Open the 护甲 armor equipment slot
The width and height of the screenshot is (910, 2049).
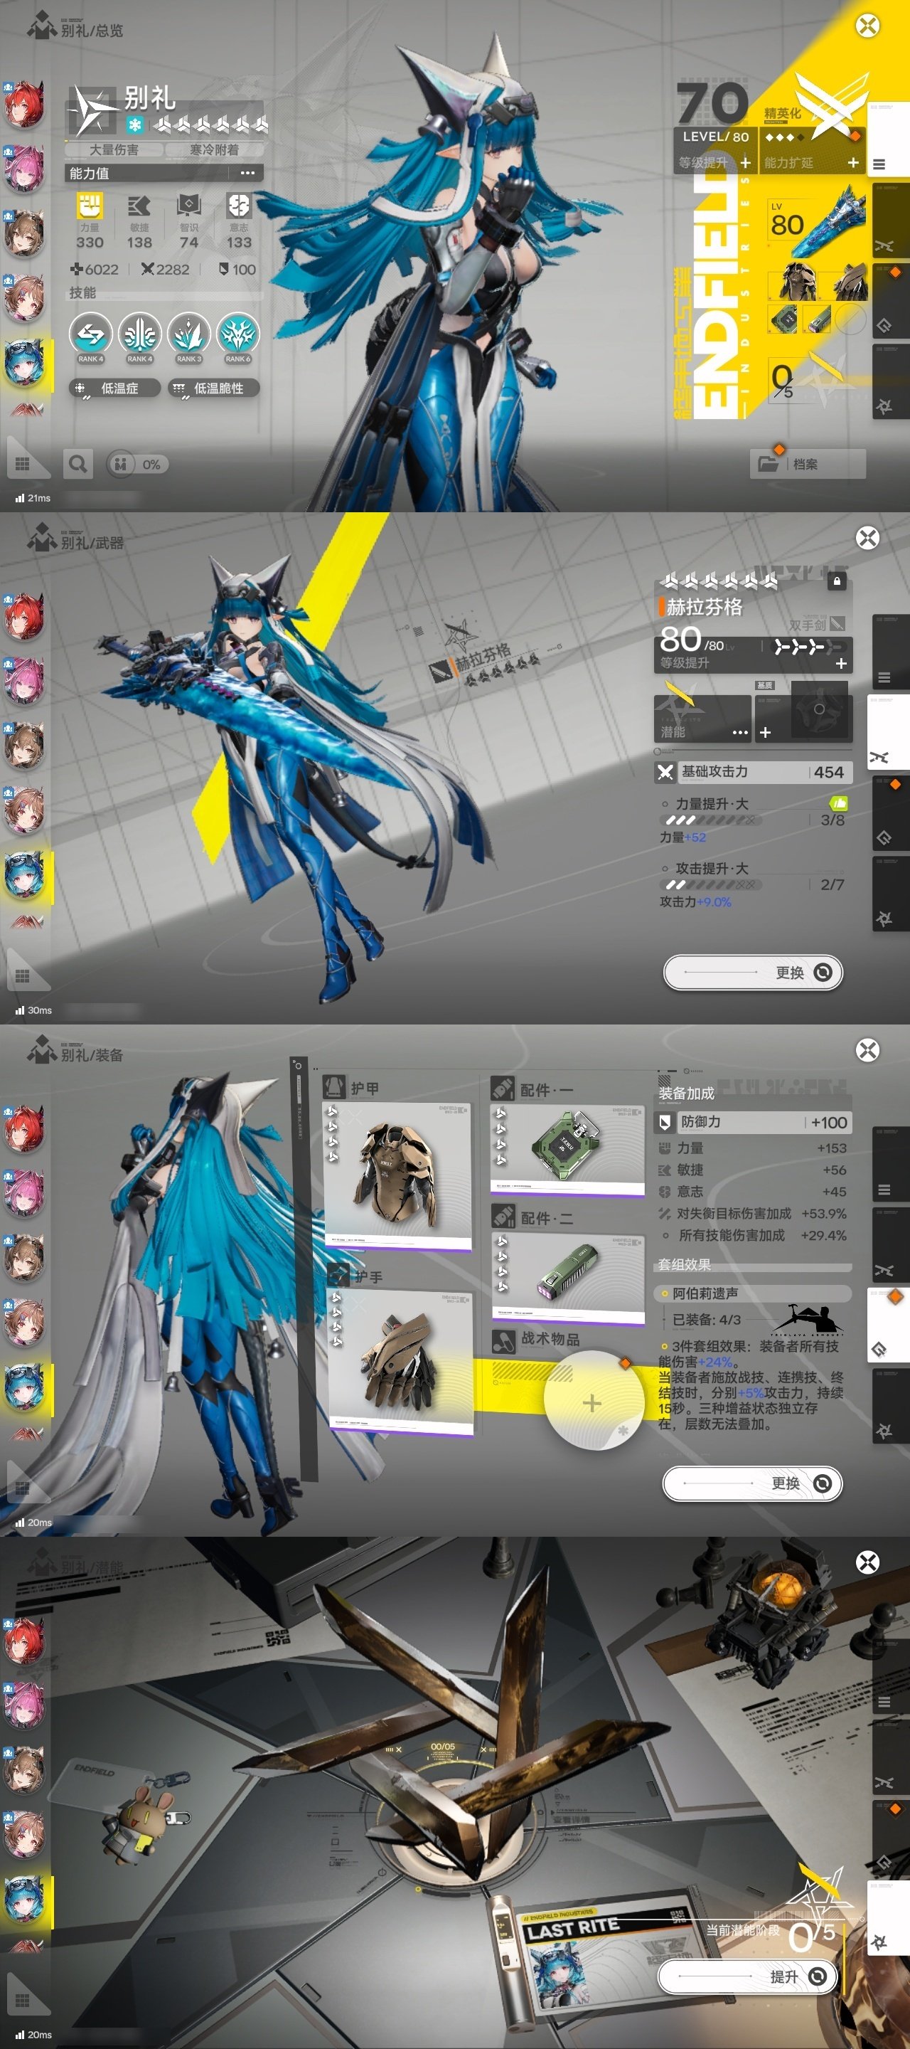[397, 1169]
